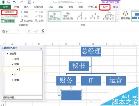139x106 pixels.
Task: Click the fx insert function icon
Action: pos(43,31)
